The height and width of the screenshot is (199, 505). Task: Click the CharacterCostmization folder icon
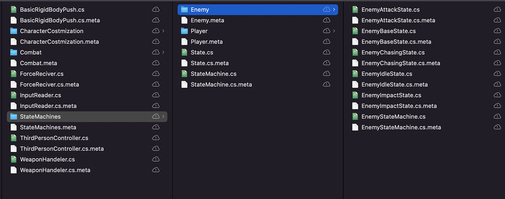(x=14, y=31)
